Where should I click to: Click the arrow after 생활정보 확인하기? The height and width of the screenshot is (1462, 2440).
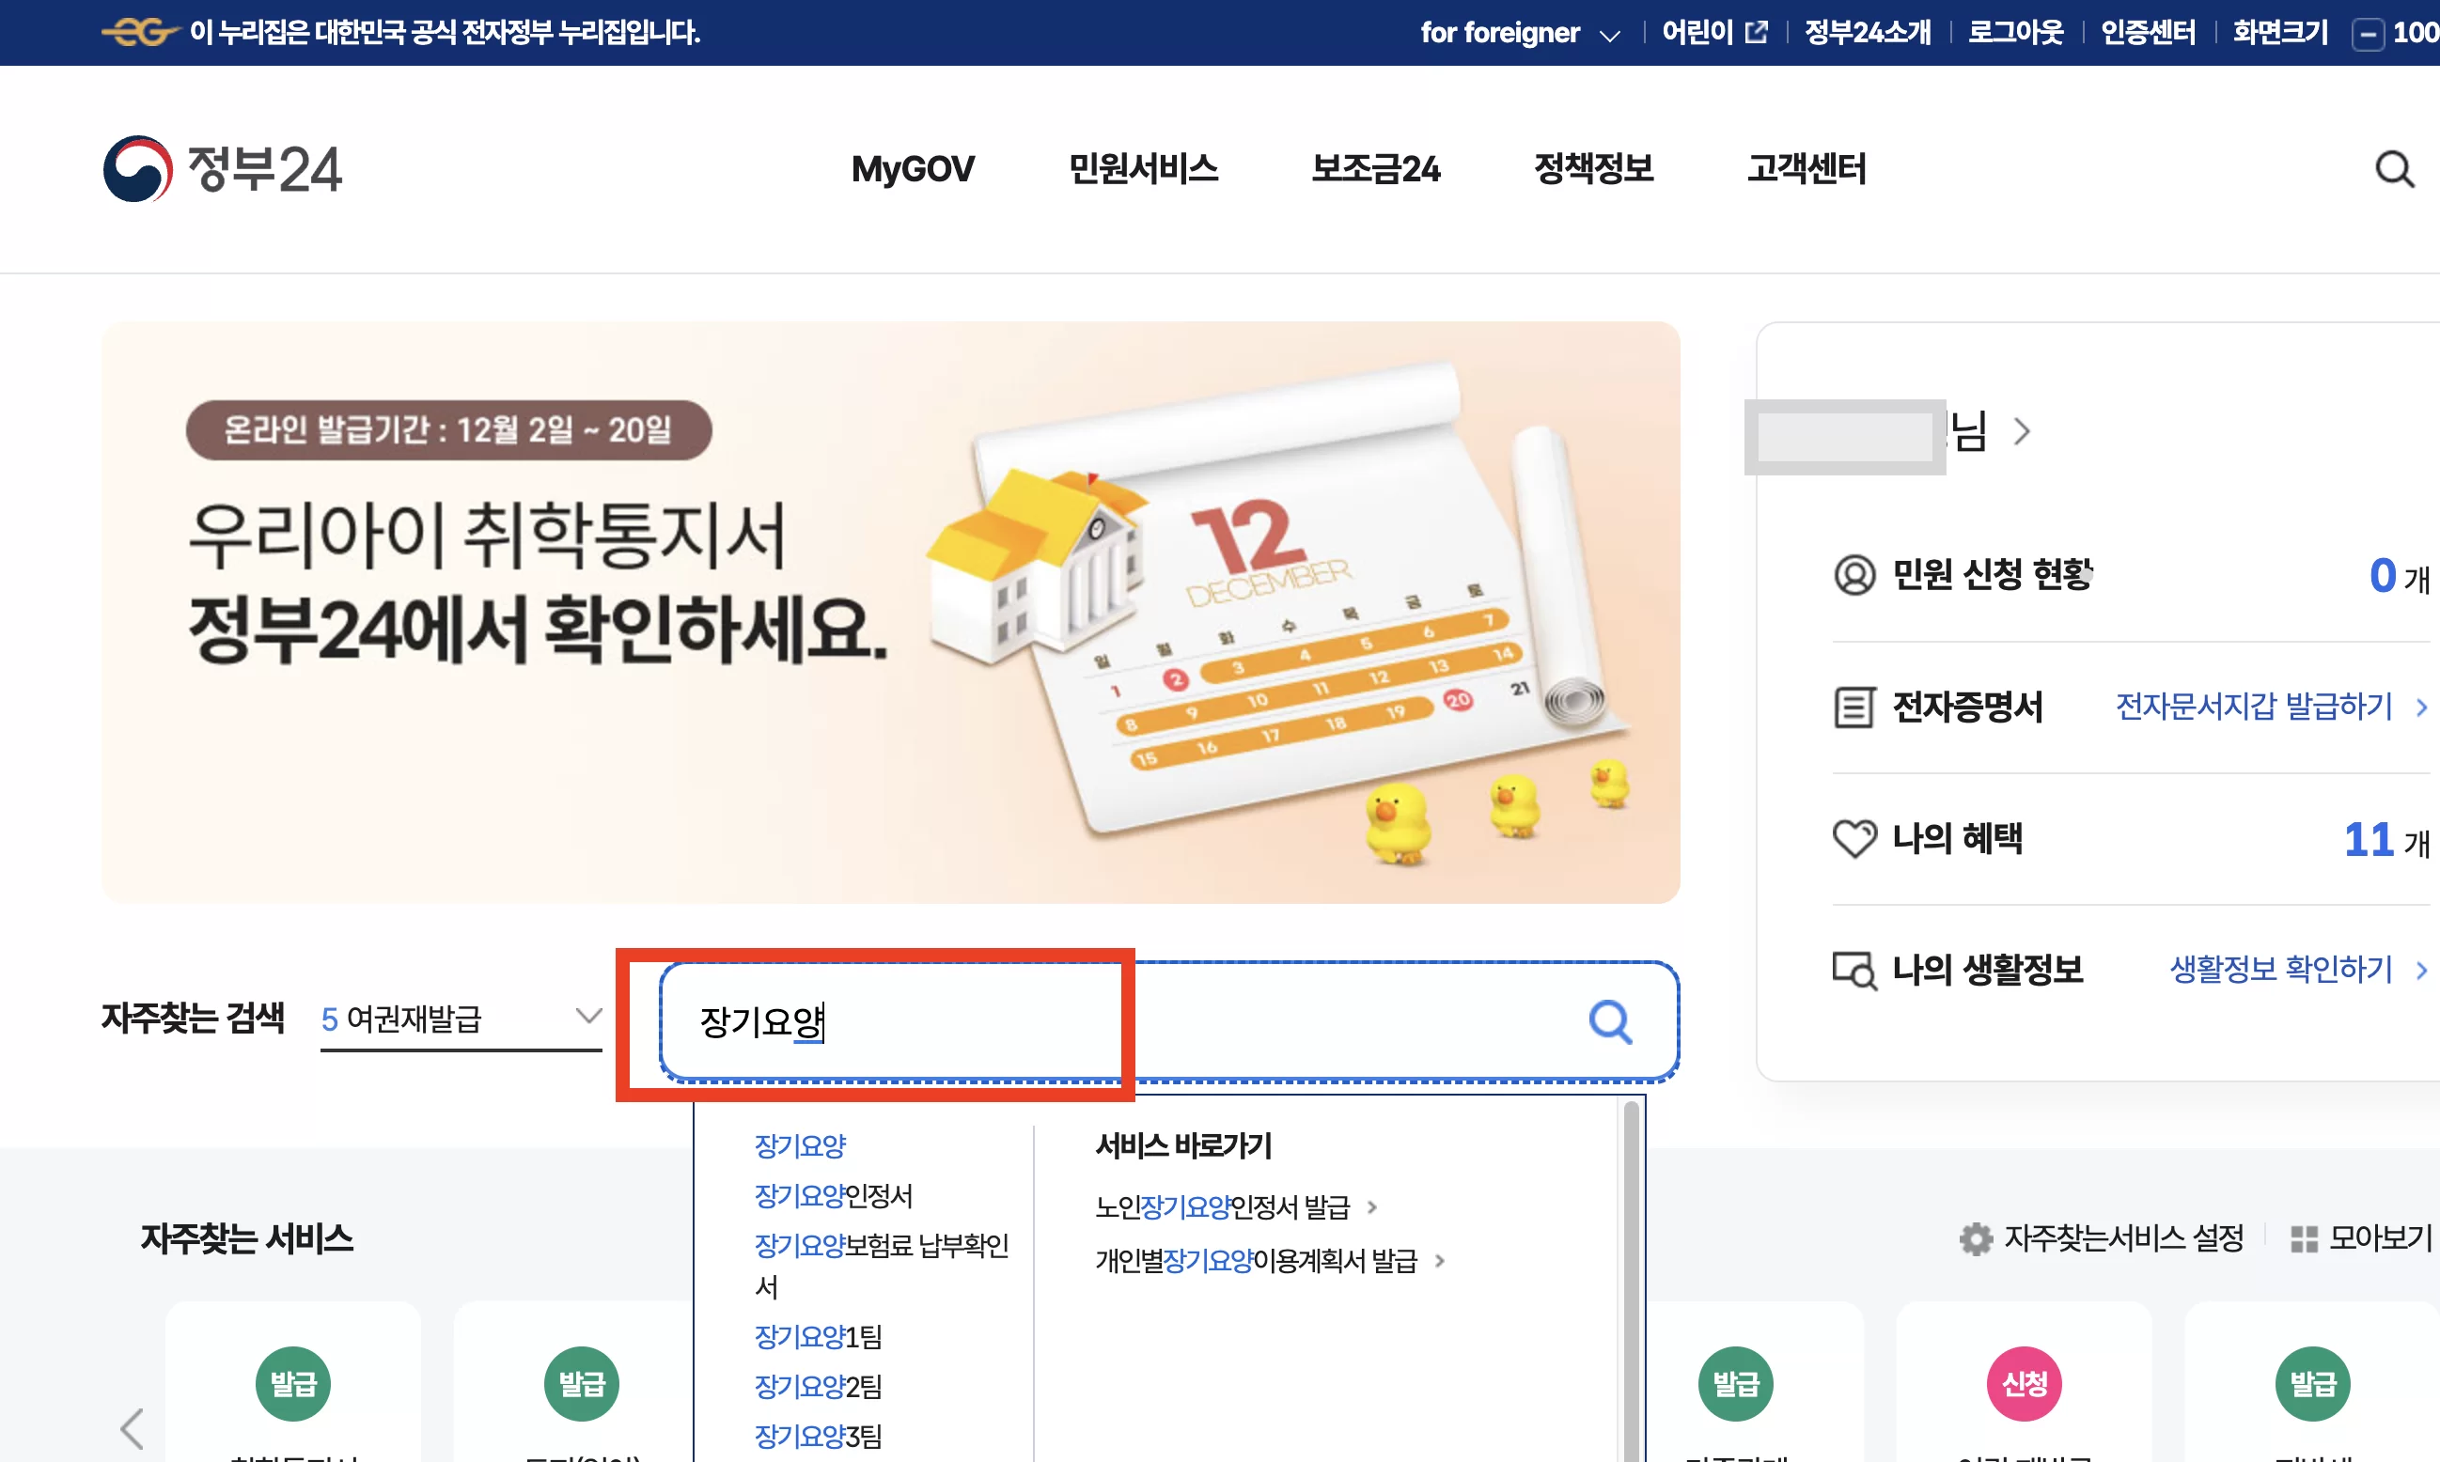click(2421, 971)
